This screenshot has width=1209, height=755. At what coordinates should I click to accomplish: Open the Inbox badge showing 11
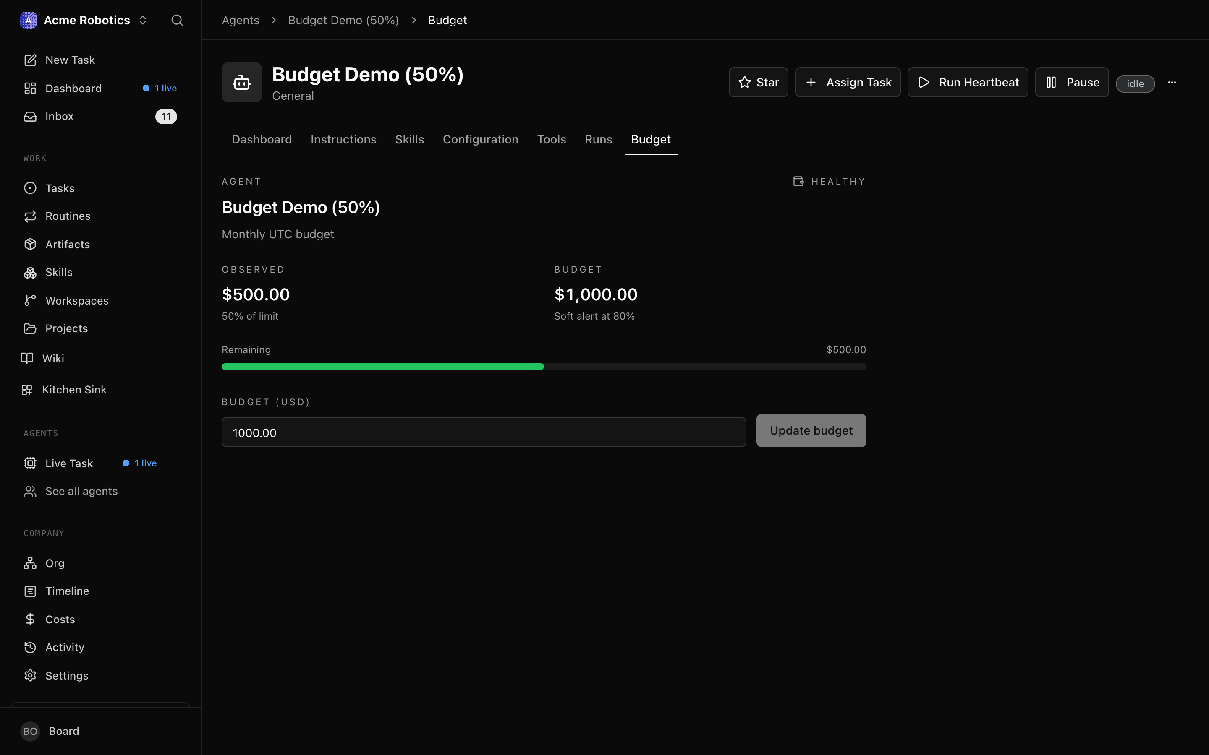(166, 116)
